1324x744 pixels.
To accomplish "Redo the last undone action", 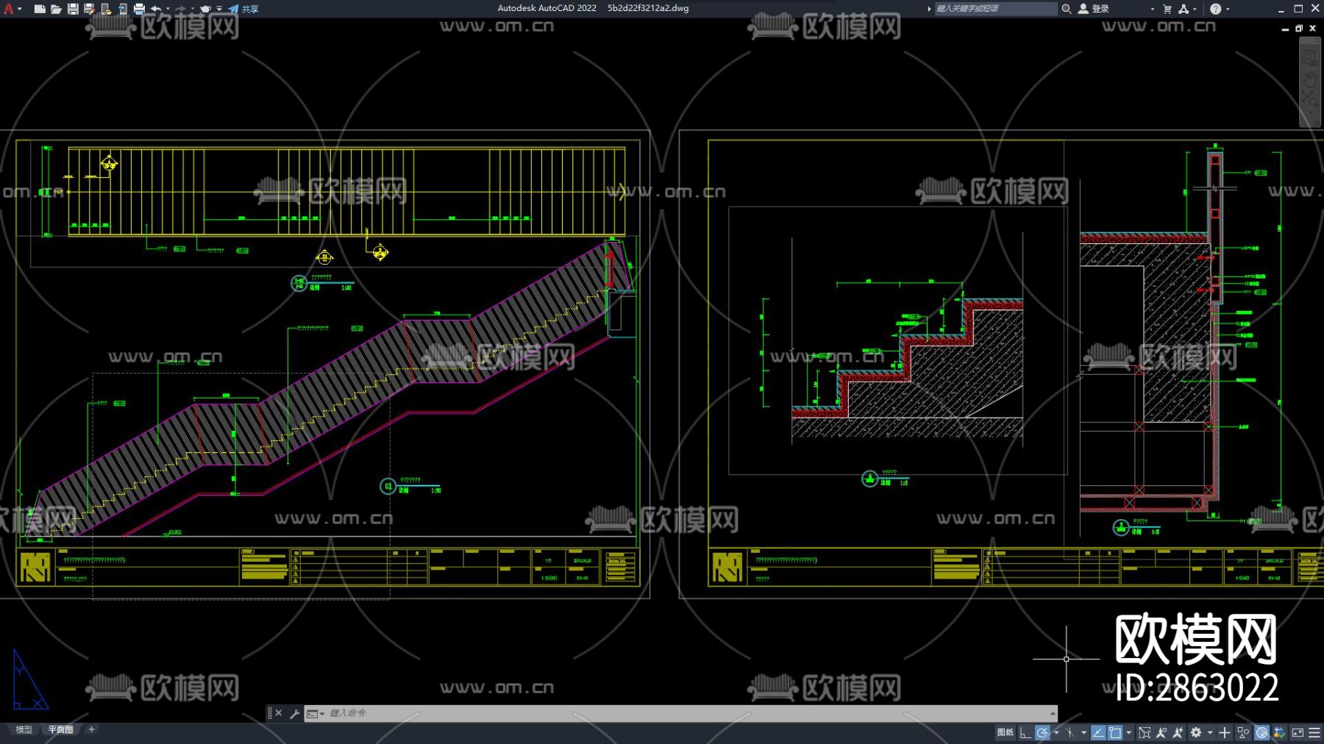I will (x=180, y=9).
